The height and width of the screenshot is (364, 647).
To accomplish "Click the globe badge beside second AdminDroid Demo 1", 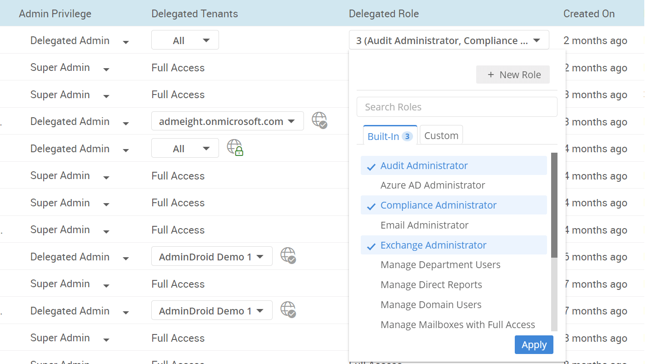I will (x=288, y=310).
